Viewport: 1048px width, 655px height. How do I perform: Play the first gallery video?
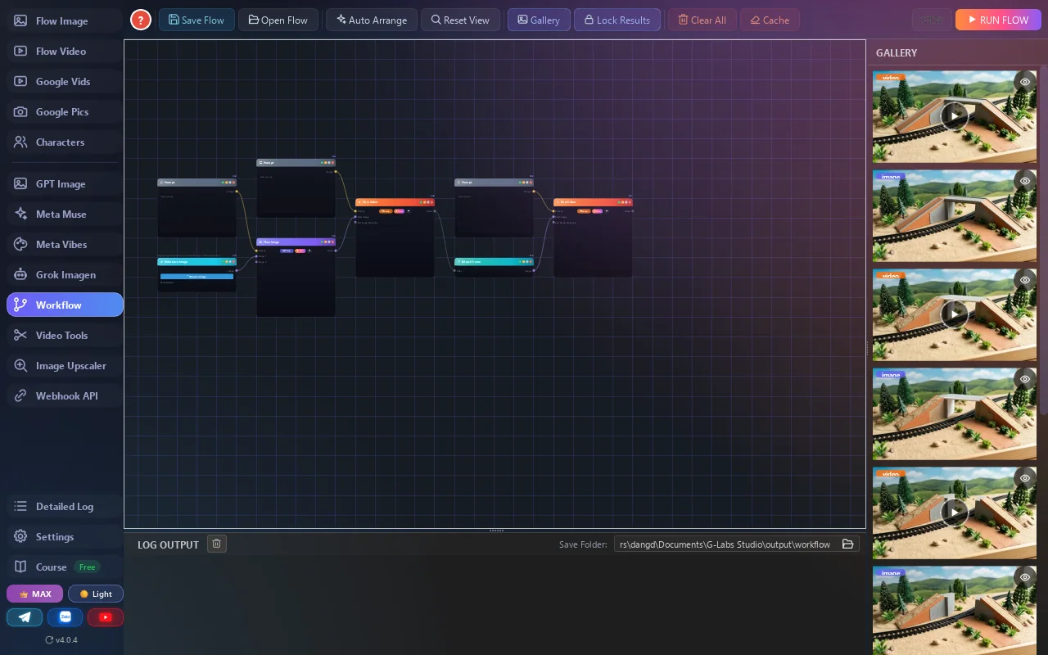955,116
